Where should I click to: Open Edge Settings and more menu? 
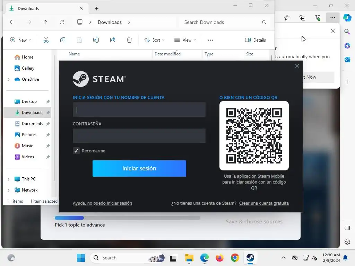(x=332, y=18)
